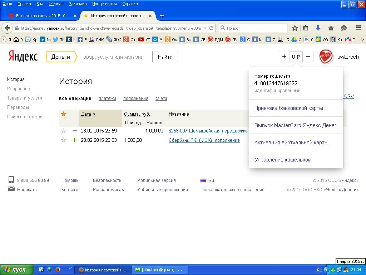Open 'Товары и услуги' in the sidebar
The image size is (366, 275).
pyautogui.click(x=25, y=98)
